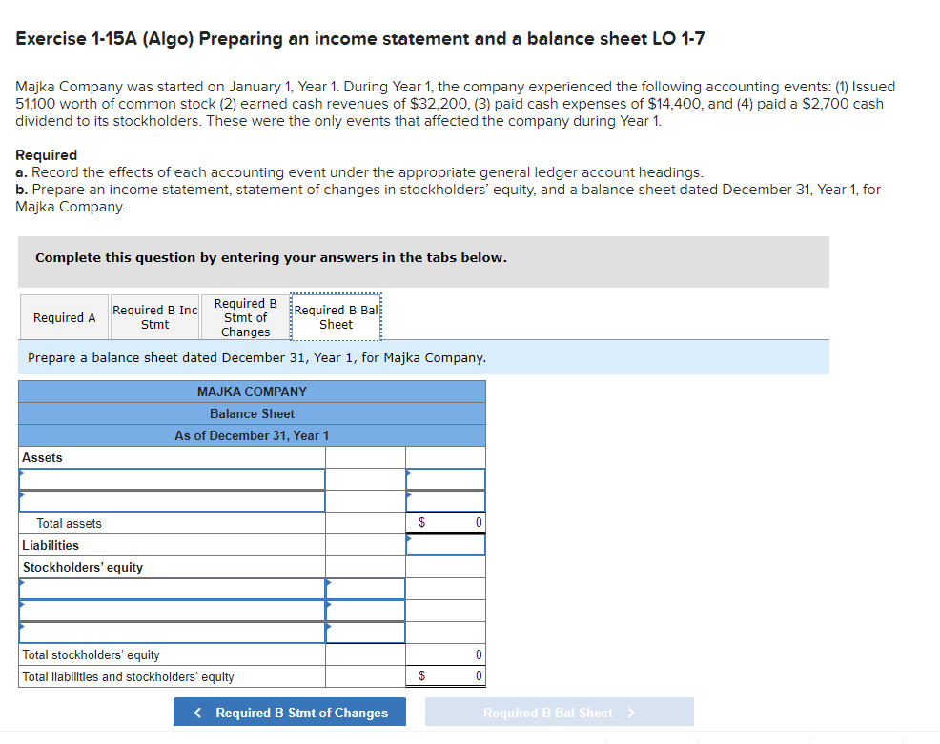940x744 pixels.
Task: Click the MAJKA COMPANY header cell
Action: (x=252, y=391)
